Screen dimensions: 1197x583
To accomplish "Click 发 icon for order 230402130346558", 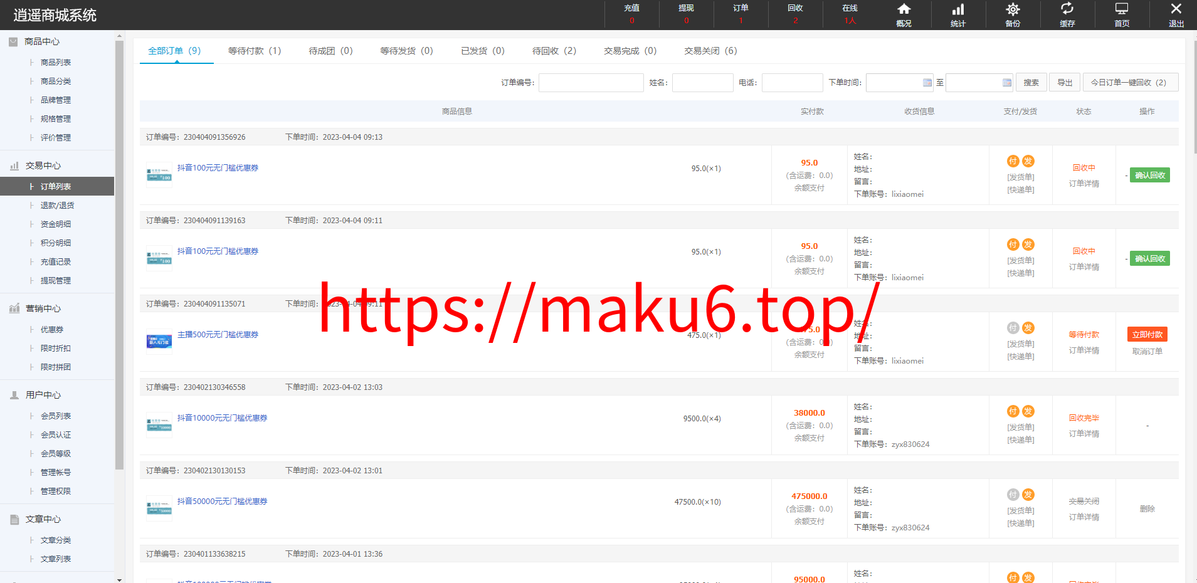I will [x=1028, y=411].
